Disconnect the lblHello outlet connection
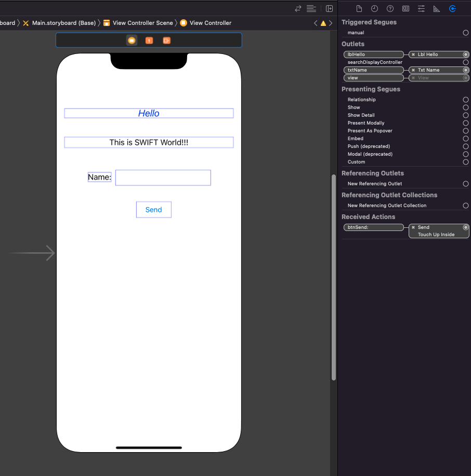This screenshot has width=471, height=476. tap(413, 54)
